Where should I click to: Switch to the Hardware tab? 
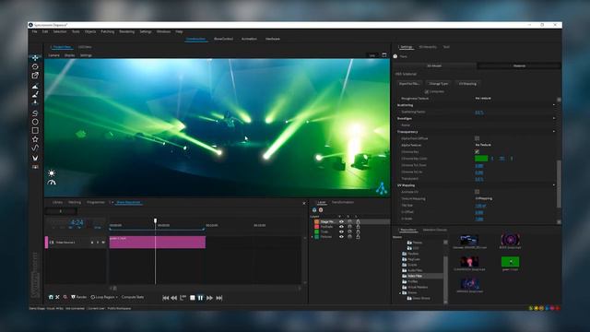(273, 39)
